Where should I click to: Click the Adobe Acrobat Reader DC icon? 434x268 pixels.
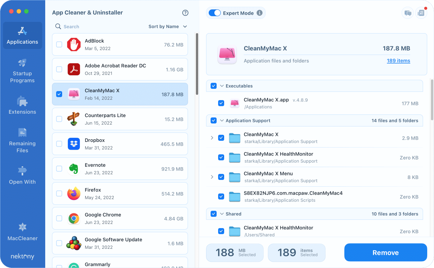[x=73, y=69]
